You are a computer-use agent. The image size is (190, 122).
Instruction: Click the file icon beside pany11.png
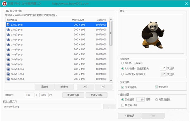click(x=8, y=74)
